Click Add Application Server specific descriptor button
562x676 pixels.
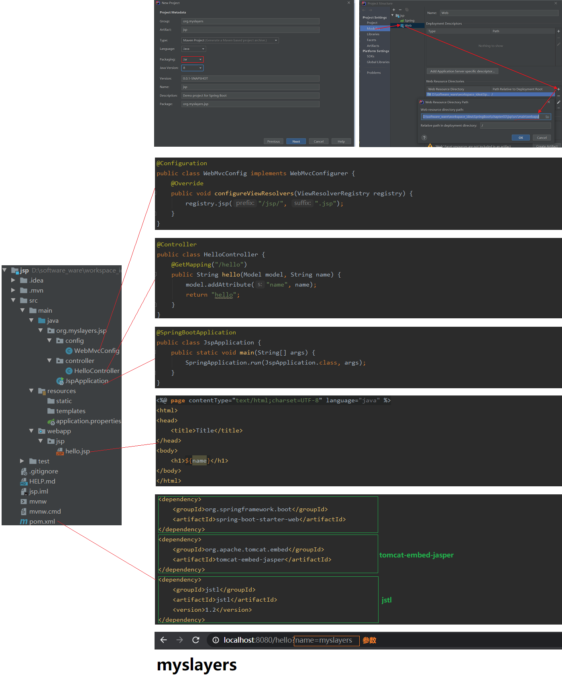pos(462,71)
